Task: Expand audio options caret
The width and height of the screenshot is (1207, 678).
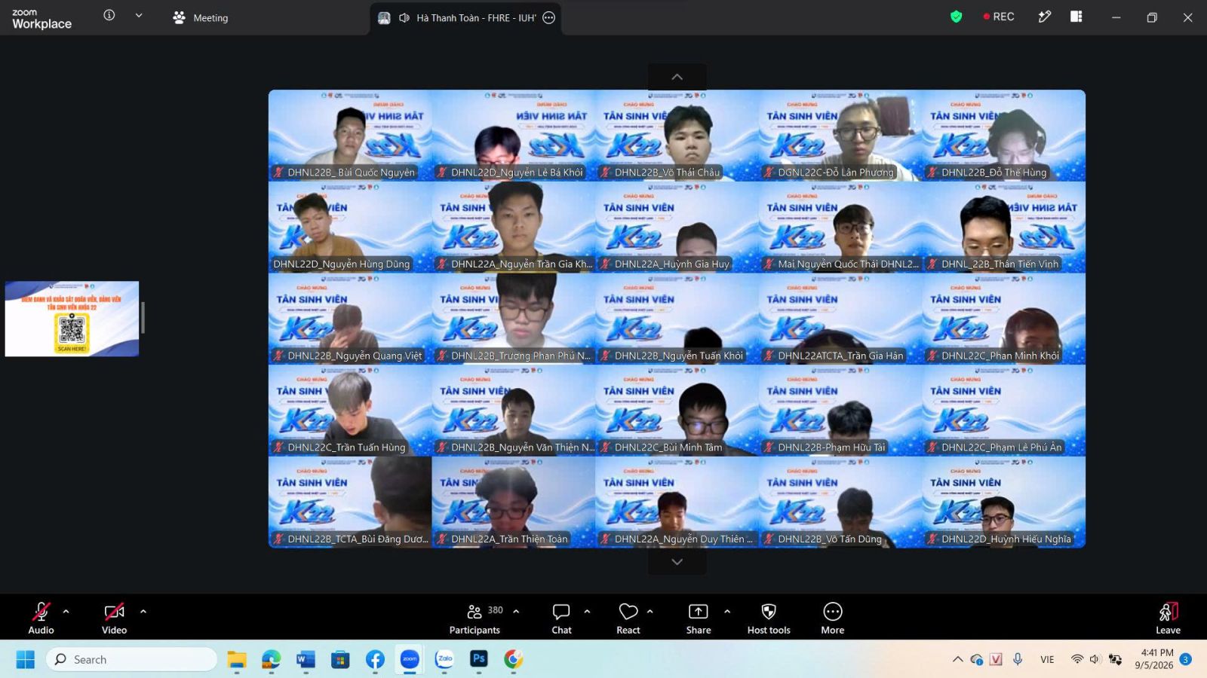Action: [x=66, y=611]
